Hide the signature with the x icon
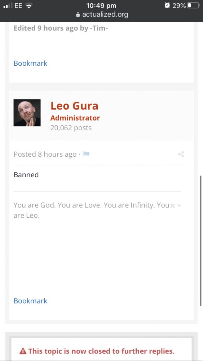The width and height of the screenshot is (203, 361). pos(172,206)
